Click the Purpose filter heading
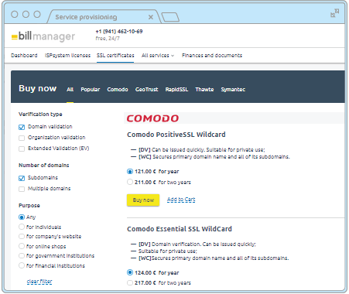 [29, 206]
